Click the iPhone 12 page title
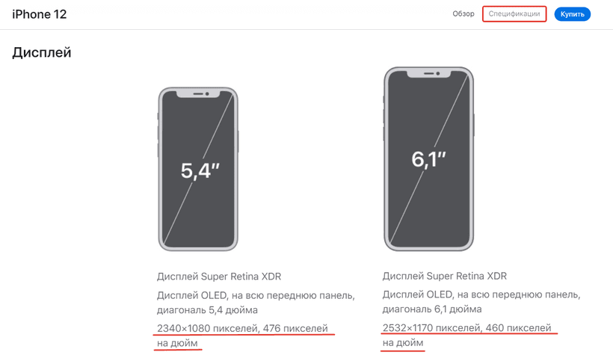This screenshot has height=361, width=613. click(x=39, y=14)
